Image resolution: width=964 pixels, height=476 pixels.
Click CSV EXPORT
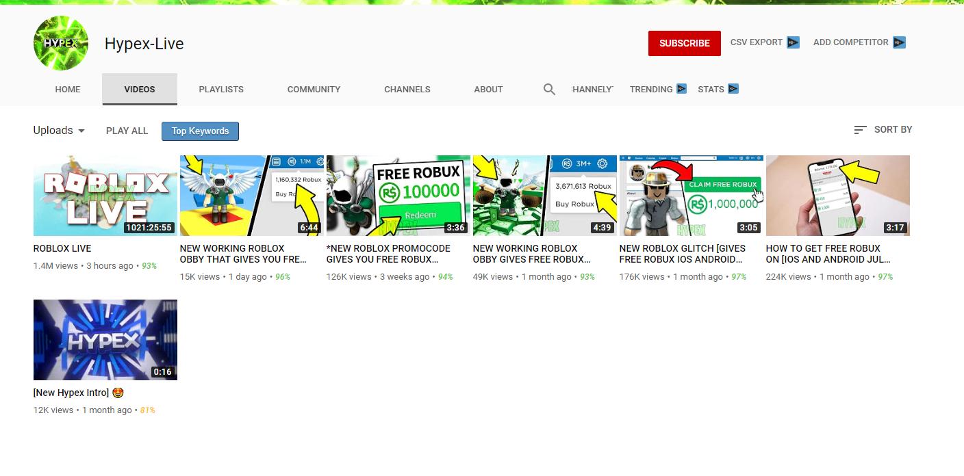click(x=757, y=42)
